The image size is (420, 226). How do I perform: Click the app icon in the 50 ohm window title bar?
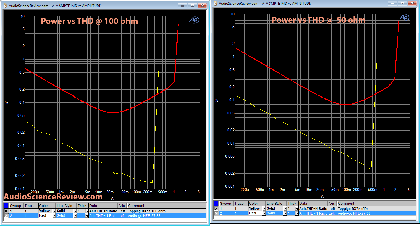point(216,3)
